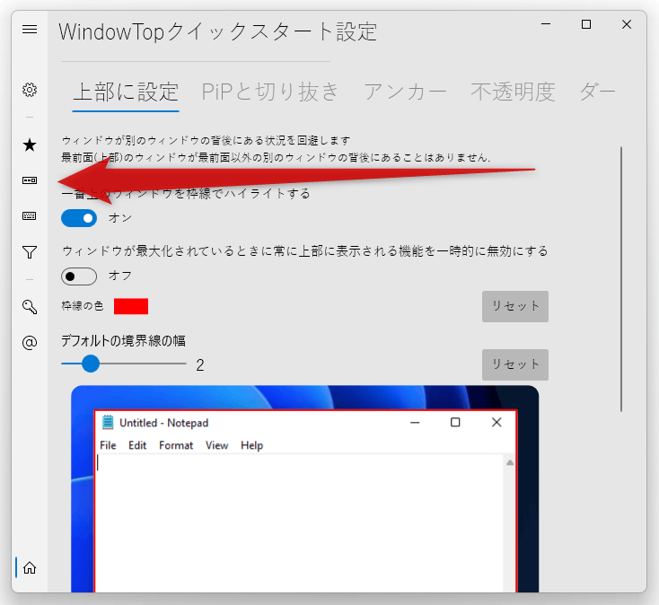This screenshot has height=605, width=659.
Task: Switch to the アンカー tab
Action: pos(405,92)
